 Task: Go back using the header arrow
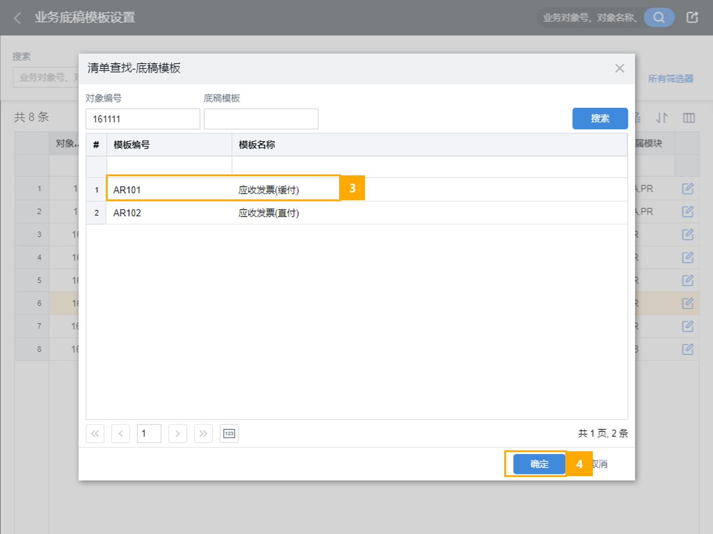tap(18, 18)
